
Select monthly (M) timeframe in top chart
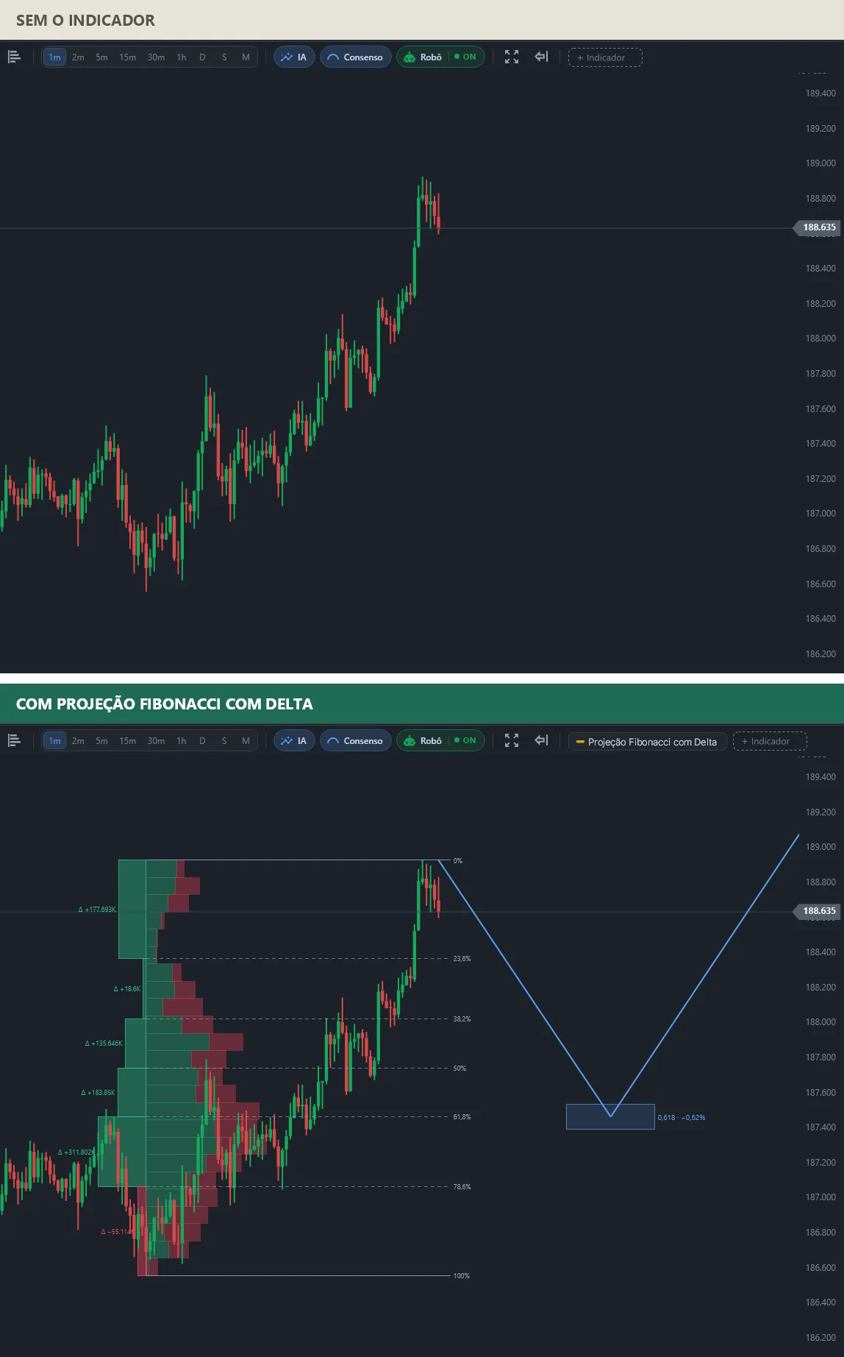coord(246,57)
